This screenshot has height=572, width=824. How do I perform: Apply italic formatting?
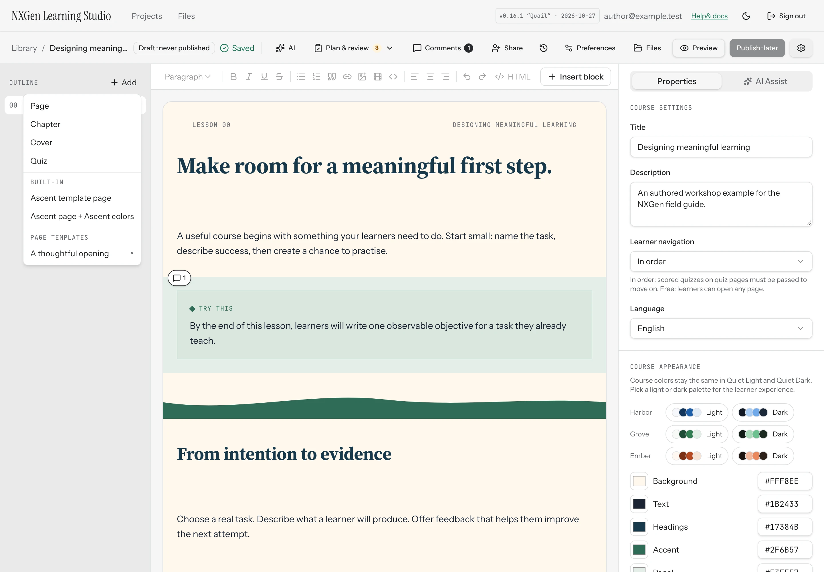tap(249, 77)
